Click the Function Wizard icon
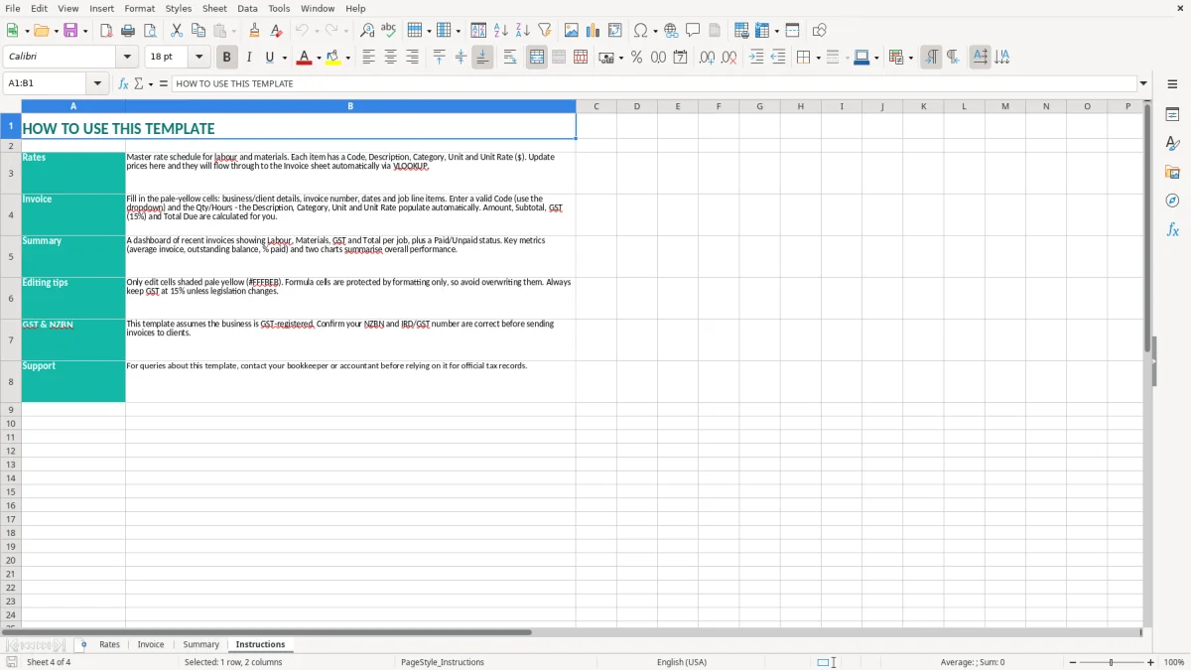1191x670 pixels. (124, 83)
